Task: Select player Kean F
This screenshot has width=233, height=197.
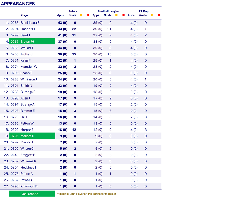Action: (25, 60)
